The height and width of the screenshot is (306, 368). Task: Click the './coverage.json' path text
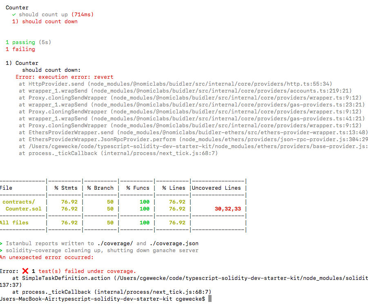click(x=174, y=244)
